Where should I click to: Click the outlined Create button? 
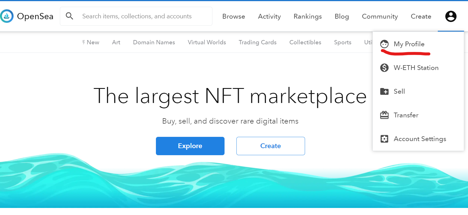point(271,146)
